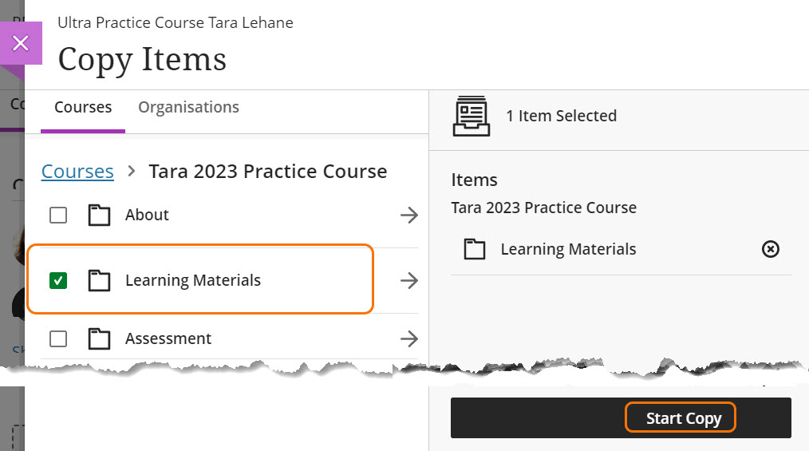Tick the Assessment folder checkbox
Viewport: 809px width, 451px height.
click(x=58, y=338)
